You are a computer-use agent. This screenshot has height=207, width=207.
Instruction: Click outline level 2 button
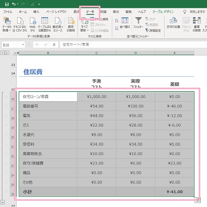(x=7, y=53)
